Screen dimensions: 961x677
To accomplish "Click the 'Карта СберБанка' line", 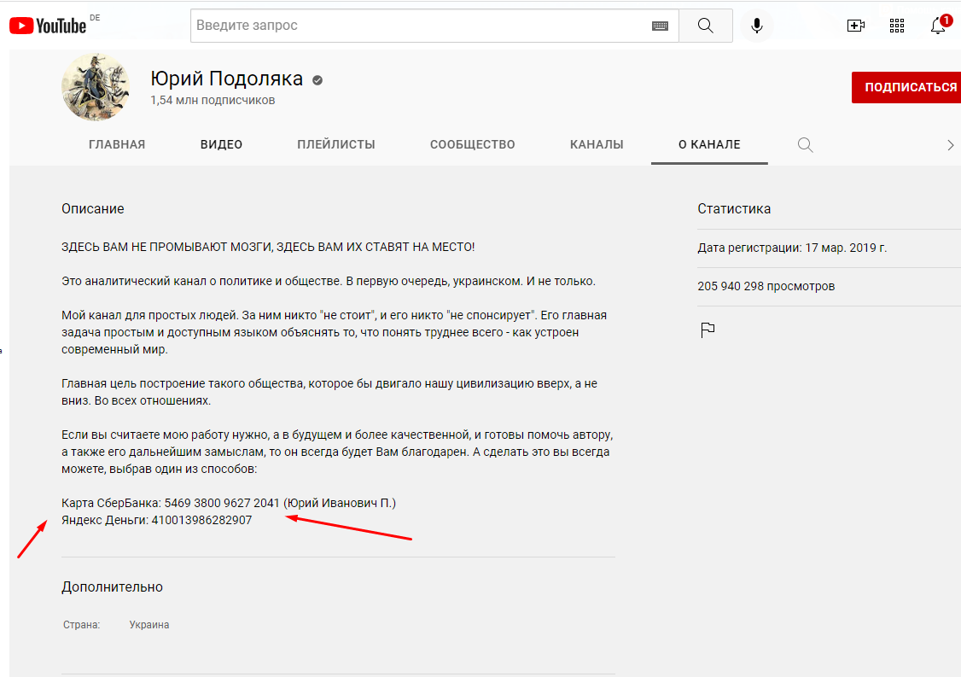I will click(x=229, y=503).
